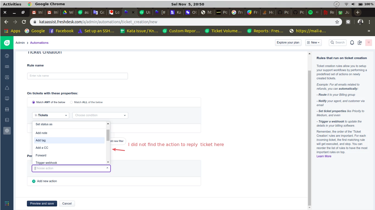Open the Wi-Fi indicator in top bar

coord(346,4)
